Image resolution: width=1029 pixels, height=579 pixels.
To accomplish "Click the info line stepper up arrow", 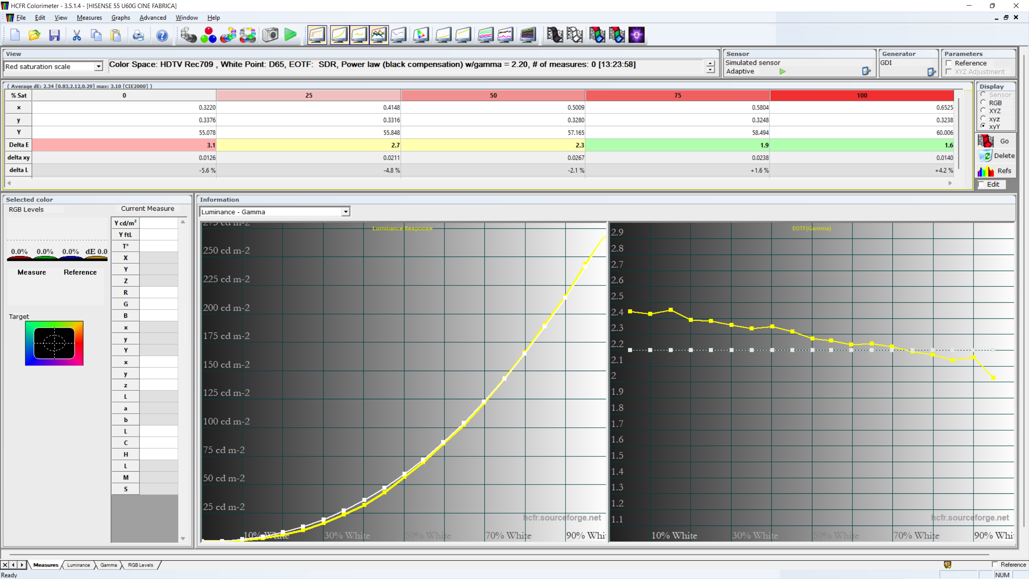I will 711,64.
